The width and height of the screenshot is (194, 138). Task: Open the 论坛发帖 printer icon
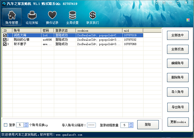32,17
